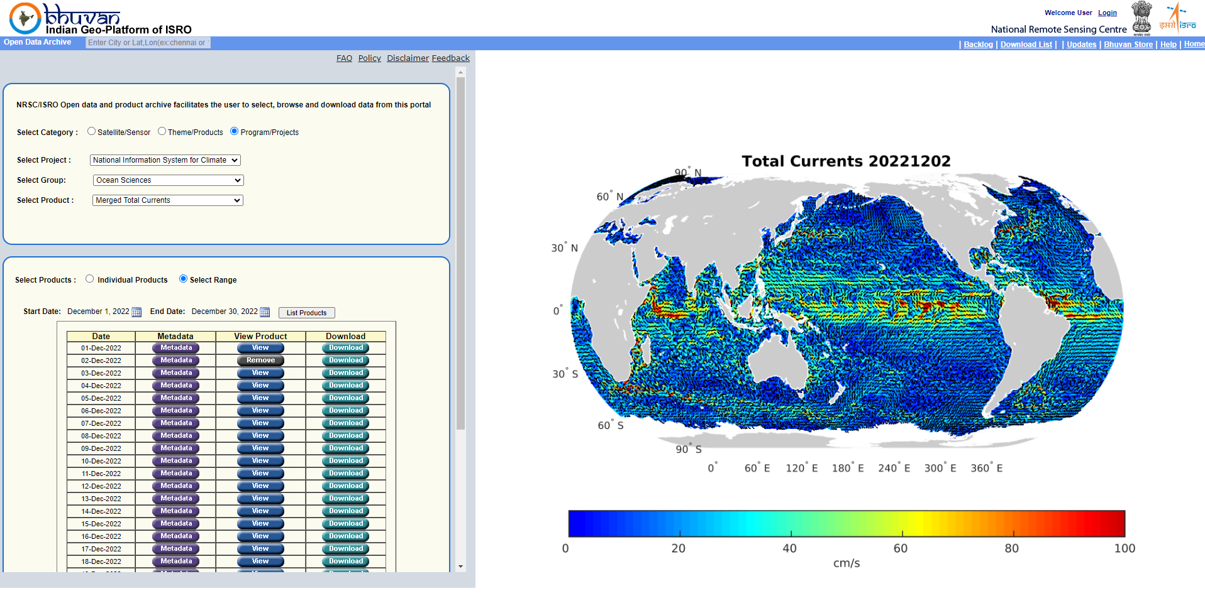Click the End Date value December 30, 2022
Viewport: 1205px width, 596px height.
point(225,312)
